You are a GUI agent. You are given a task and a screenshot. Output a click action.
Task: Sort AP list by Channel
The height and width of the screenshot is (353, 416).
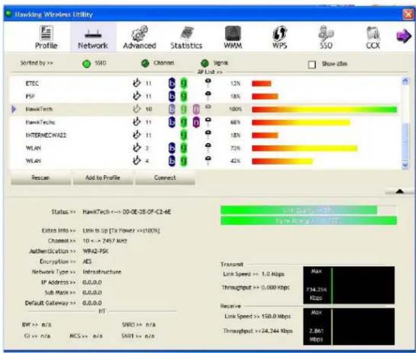pyautogui.click(x=145, y=63)
